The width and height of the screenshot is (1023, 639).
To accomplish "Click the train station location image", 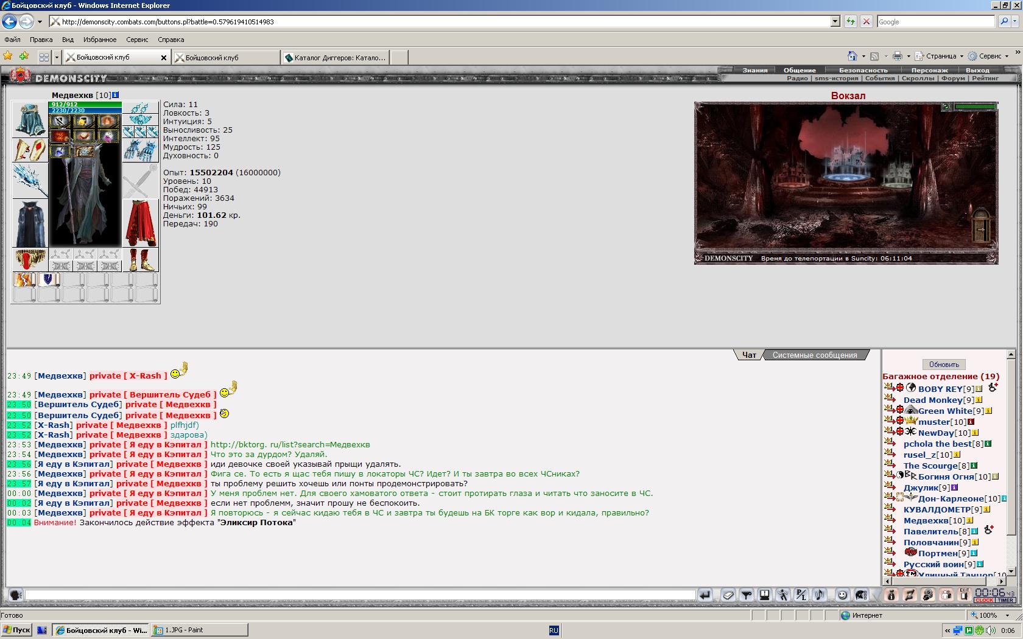I will click(x=846, y=183).
